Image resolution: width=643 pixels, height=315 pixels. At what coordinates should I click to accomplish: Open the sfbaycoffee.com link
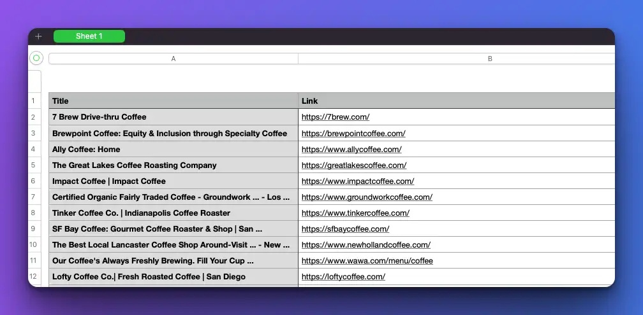(345, 229)
